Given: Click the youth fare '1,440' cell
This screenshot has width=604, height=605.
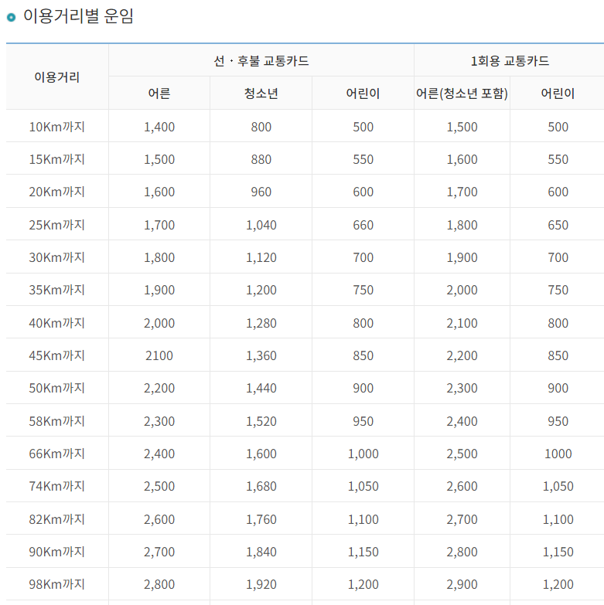Looking at the screenshot, I should click(261, 388).
